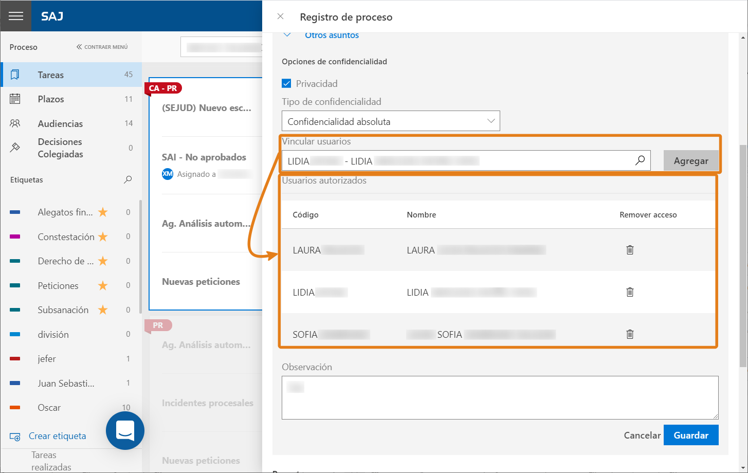Select the Constestación label
748x473 pixels.
coord(66,236)
